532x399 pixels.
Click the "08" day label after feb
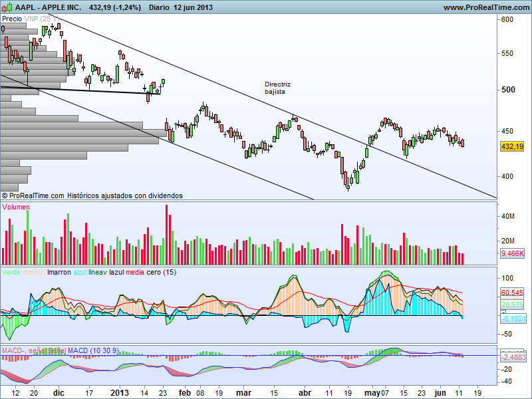click(200, 393)
